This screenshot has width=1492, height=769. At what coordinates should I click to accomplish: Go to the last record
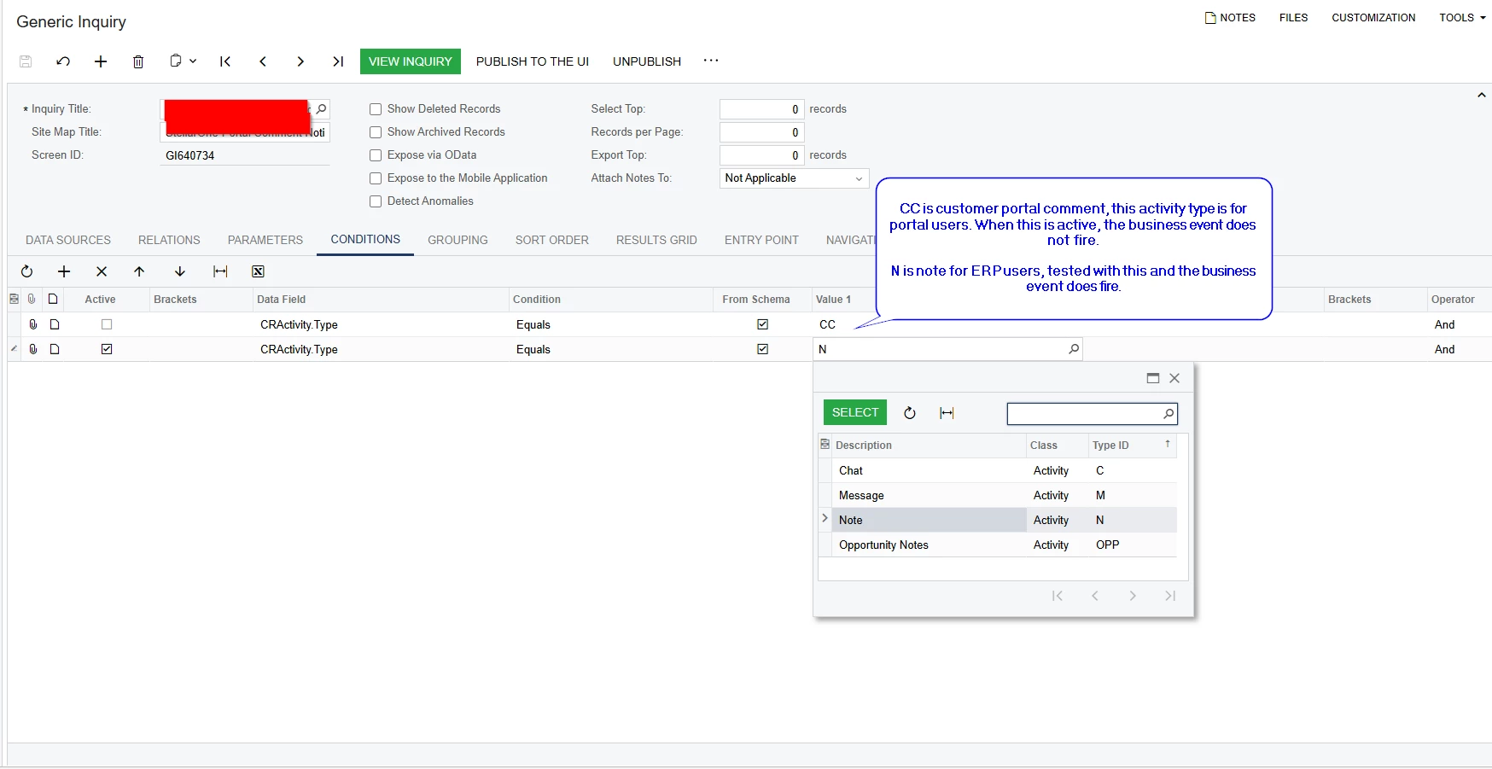338,61
